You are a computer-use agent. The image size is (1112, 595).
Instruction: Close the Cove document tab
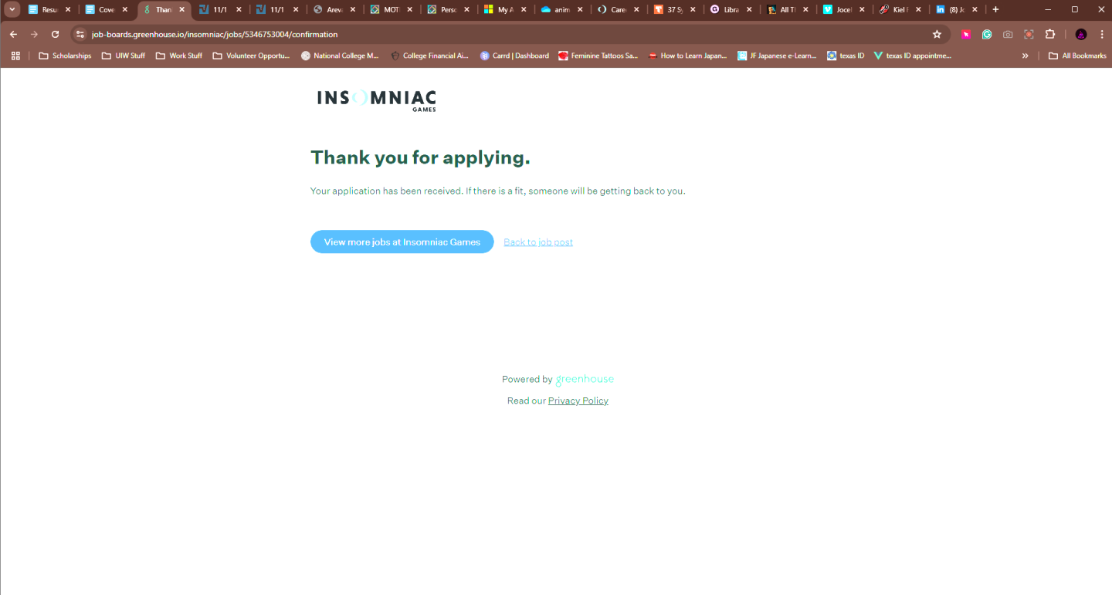coord(125,9)
